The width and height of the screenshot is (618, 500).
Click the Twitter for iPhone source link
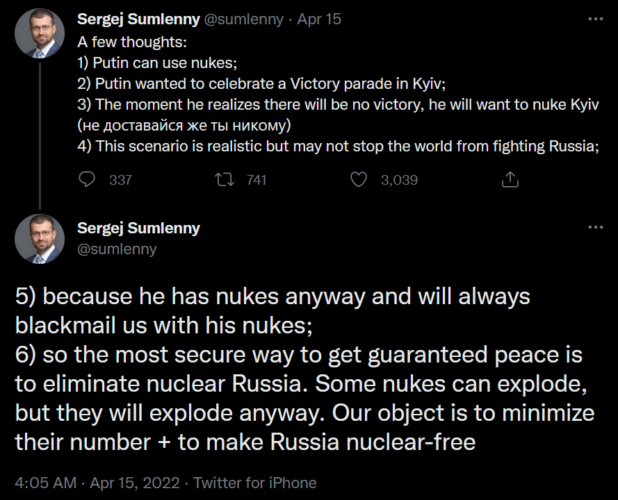tap(254, 483)
